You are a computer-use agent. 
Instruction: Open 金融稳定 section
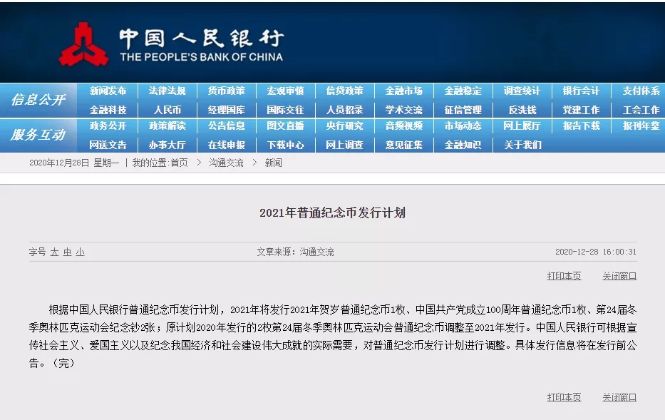463,91
